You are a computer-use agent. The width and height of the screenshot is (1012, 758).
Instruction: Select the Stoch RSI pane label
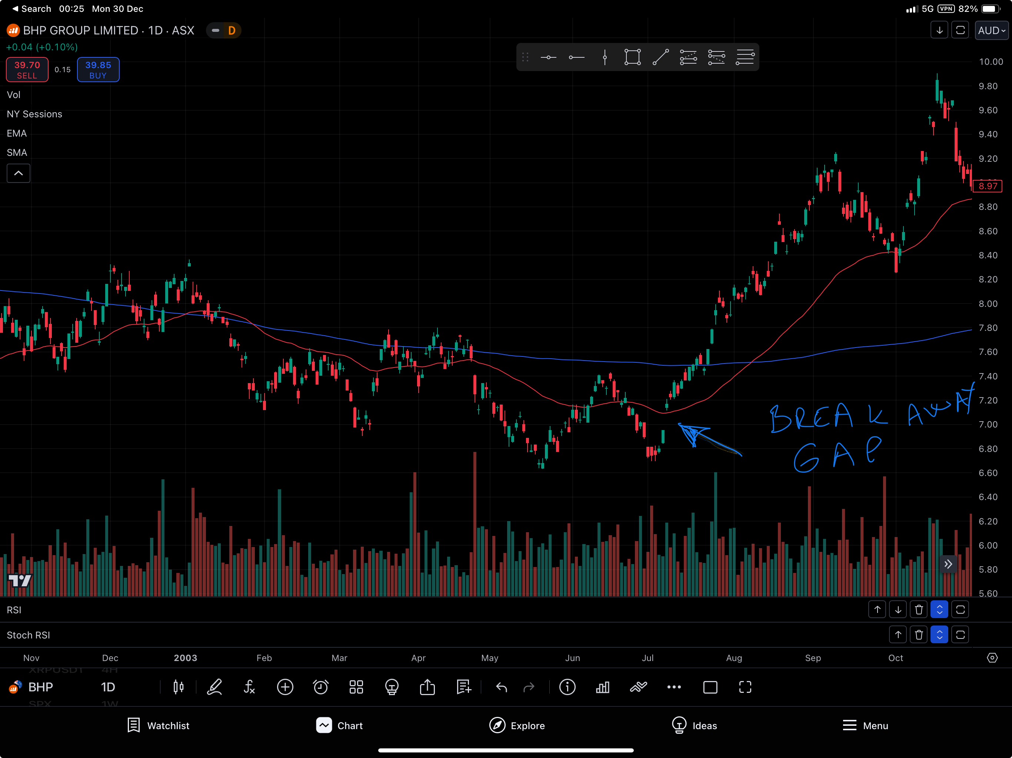28,635
